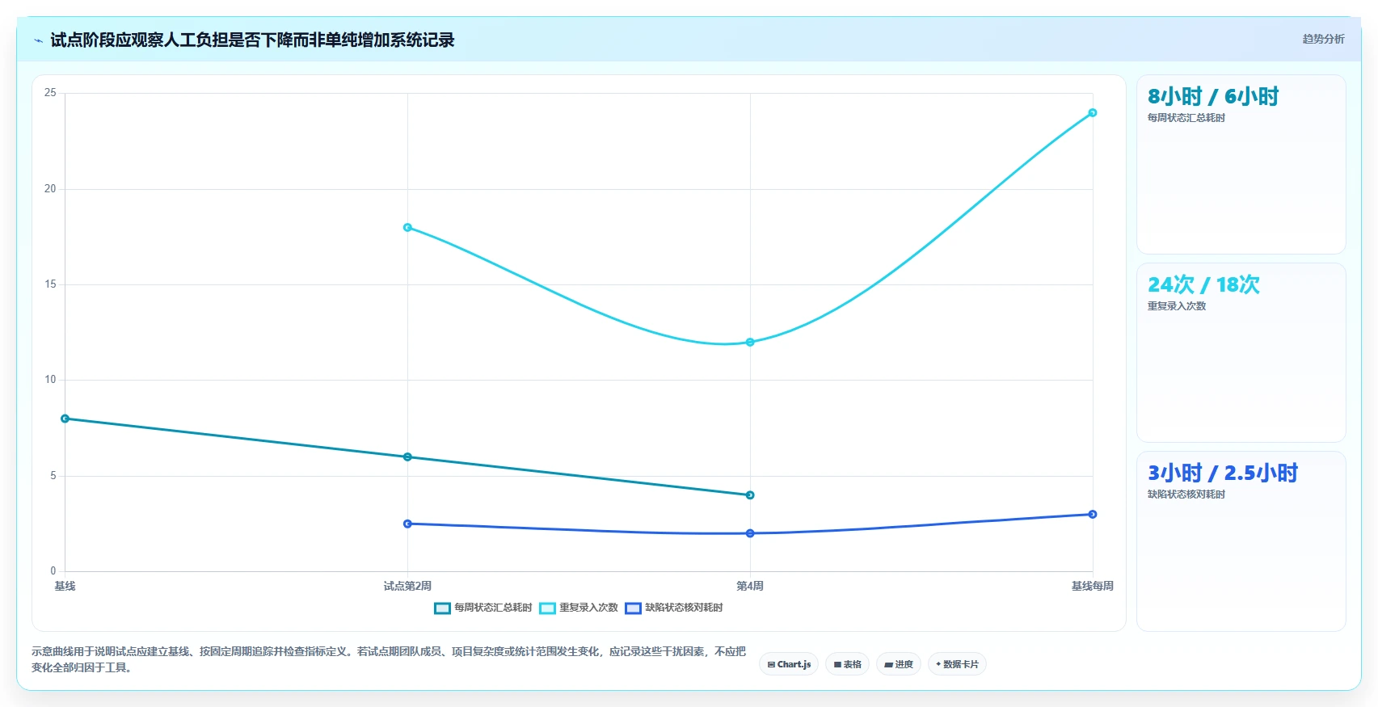This screenshot has height=707, width=1378.
Task: Click the teal 每周状态汇总耗时 legend color box
Action: (442, 608)
